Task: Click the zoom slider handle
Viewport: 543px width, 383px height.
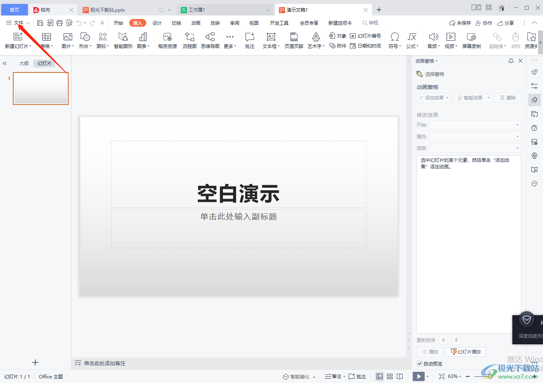Action: [490, 376]
